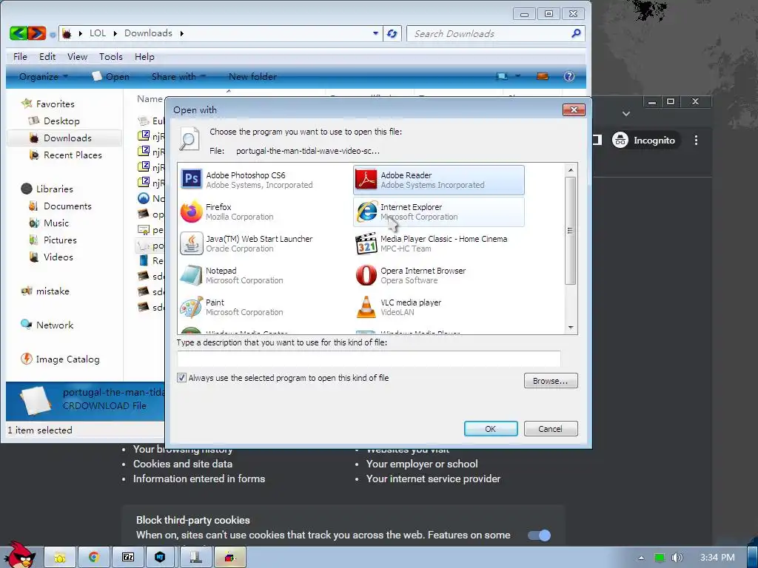Open Chrome three-dot menu
This screenshot has height=568, width=758.
696,140
